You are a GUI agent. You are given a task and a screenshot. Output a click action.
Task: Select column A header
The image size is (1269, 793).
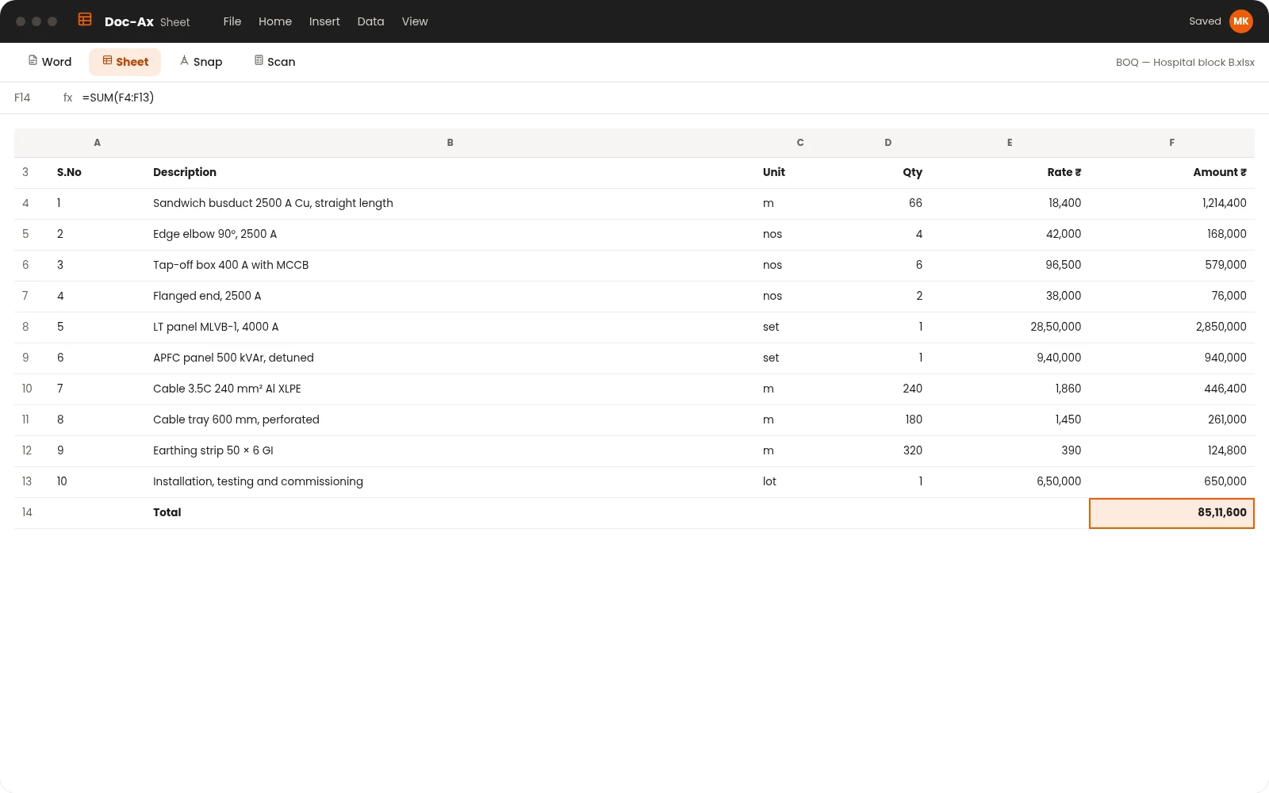pyautogui.click(x=98, y=143)
